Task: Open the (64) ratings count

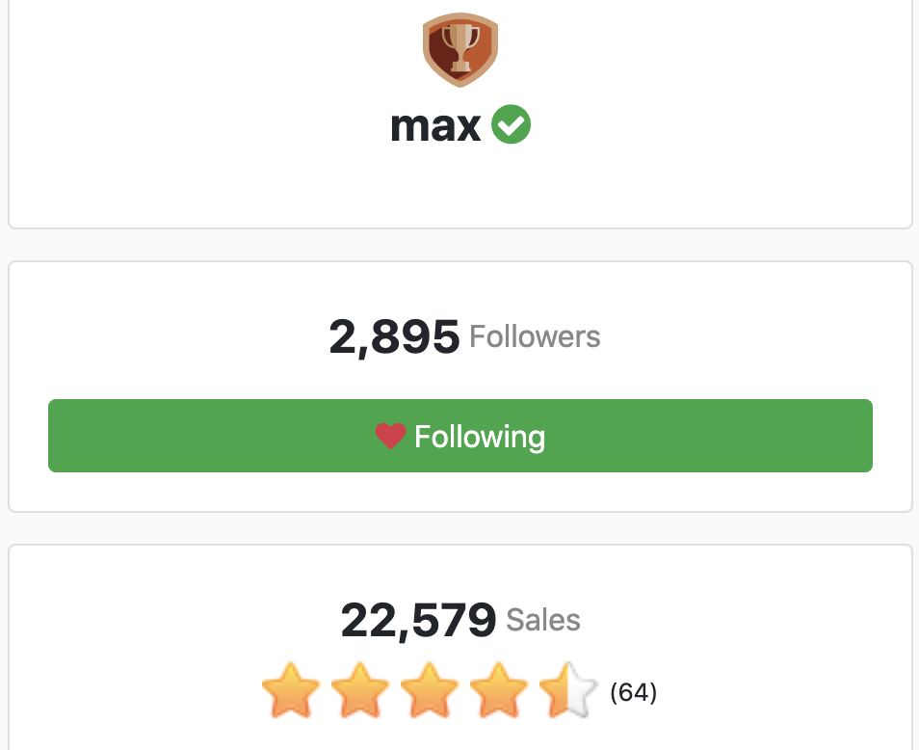Action: tap(634, 692)
